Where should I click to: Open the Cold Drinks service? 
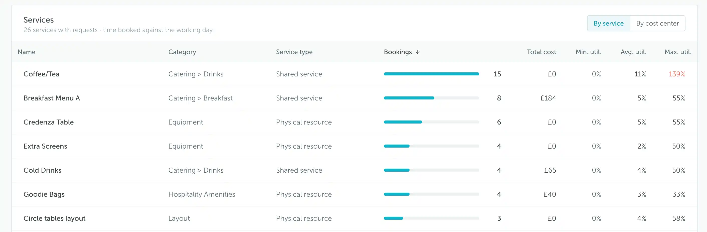43,170
